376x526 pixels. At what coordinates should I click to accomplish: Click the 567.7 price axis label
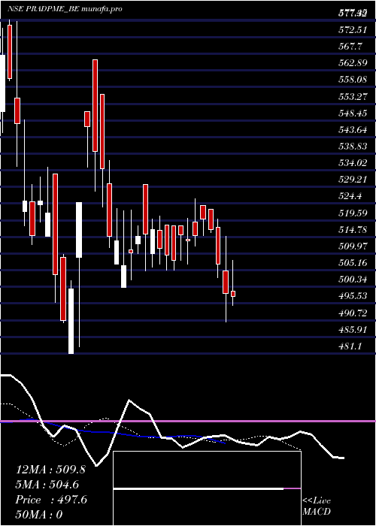(x=350, y=47)
